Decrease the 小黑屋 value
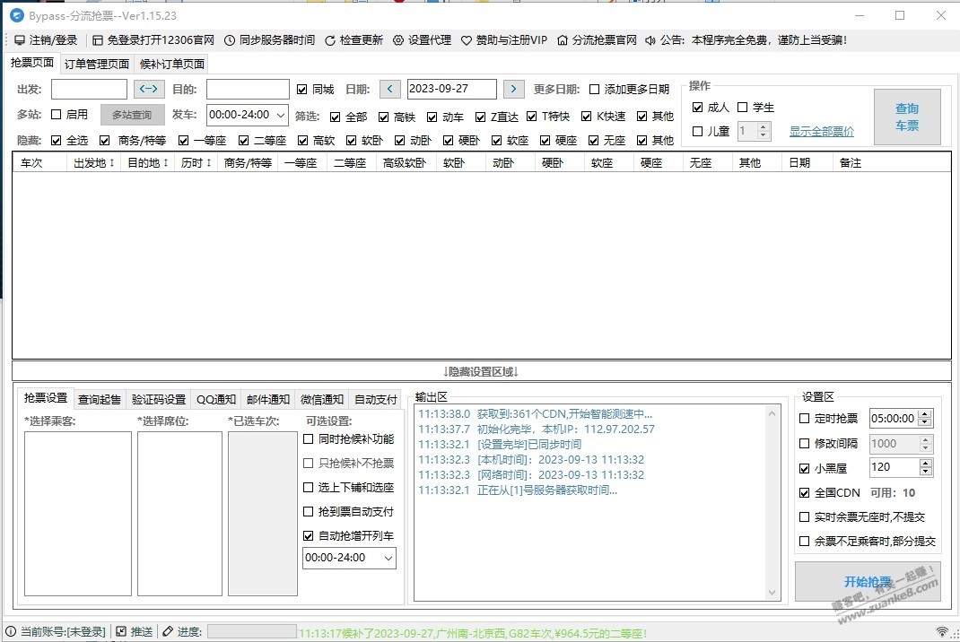The height and width of the screenshot is (642, 960). tap(926, 472)
